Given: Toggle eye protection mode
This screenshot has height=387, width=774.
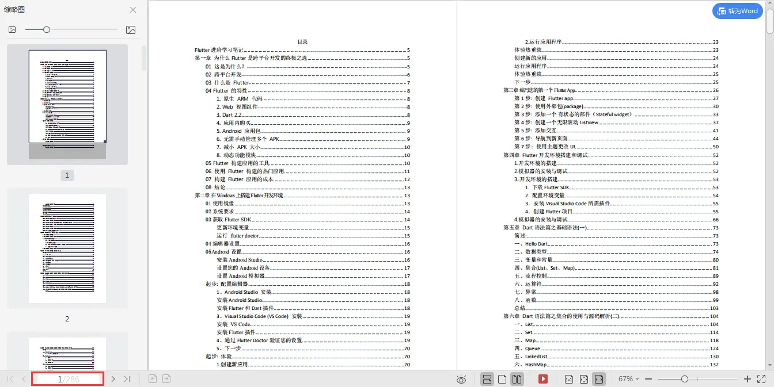Looking at the screenshot, I should (x=461, y=379).
